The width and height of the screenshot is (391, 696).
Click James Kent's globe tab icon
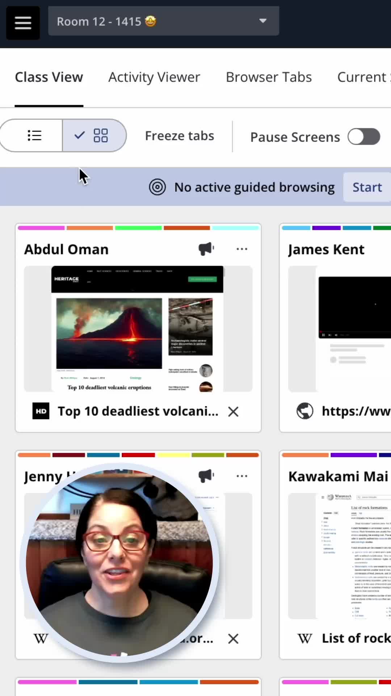(305, 411)
